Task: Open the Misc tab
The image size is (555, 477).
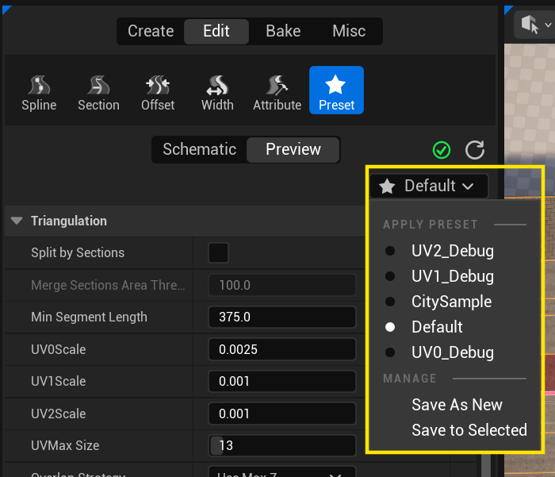Action: pos(349,31)
